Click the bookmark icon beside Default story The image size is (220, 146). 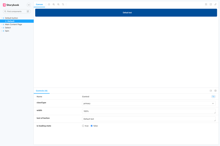click(6, 21)
